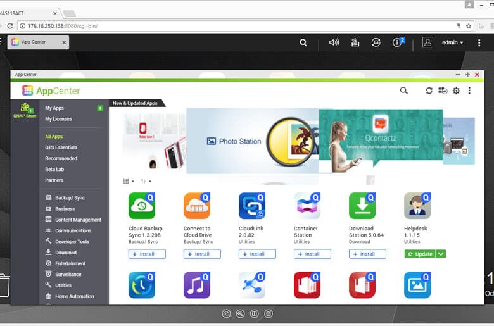494x326 pixels.
Task: Open external devices icon in QTS toolbar
Action: click(x=376, y=42)
